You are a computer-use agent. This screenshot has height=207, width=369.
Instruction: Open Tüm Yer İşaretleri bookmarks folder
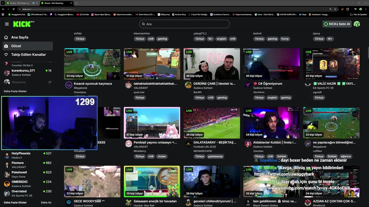point(358,14)
